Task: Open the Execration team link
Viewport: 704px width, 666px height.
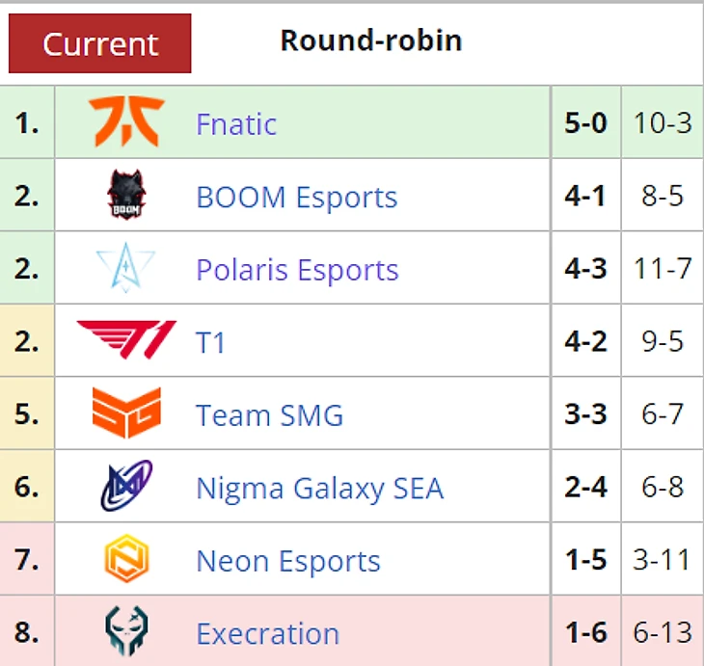Action: (x=267, y=633)
